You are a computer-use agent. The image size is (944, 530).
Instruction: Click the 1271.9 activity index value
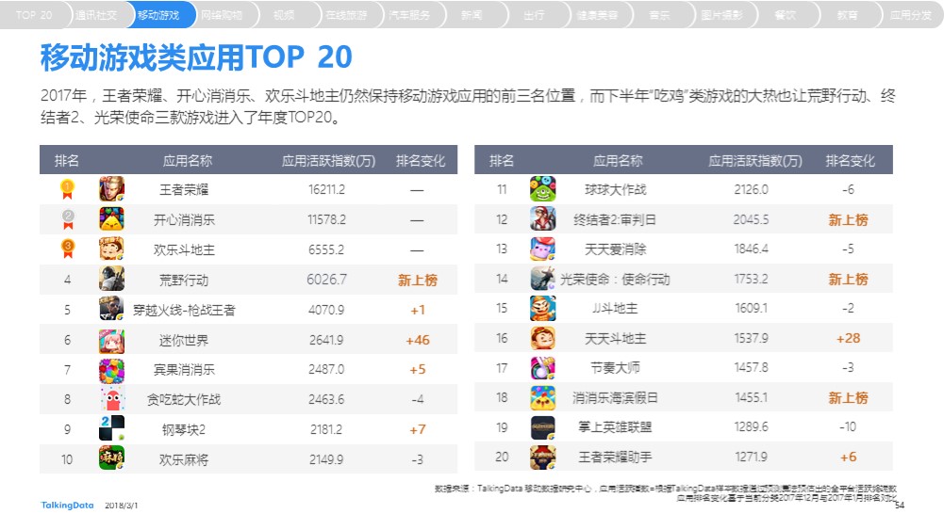[751, 458]
